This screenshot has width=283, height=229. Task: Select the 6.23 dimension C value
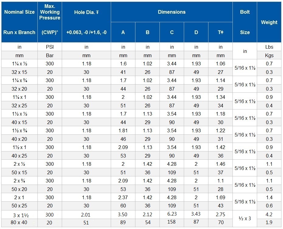(x=172, y=214)
